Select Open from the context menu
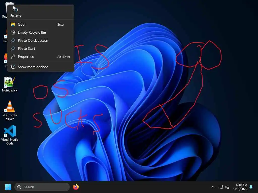The image size is (258, 193). click(41, 24)
